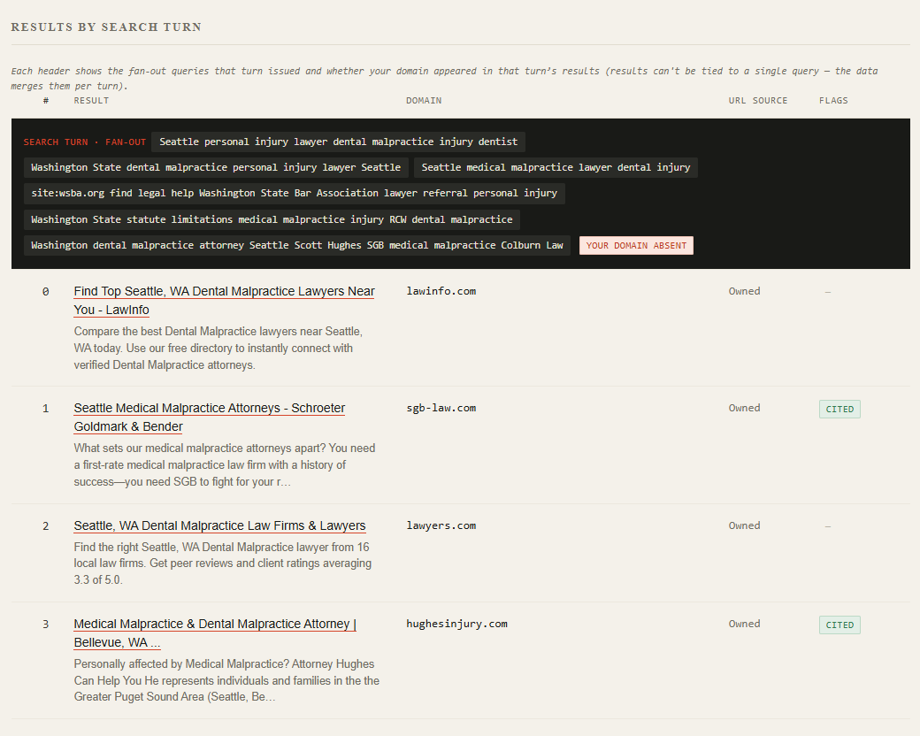Click result number 1 in the sgb-law.com row

[x=46, y=409]
